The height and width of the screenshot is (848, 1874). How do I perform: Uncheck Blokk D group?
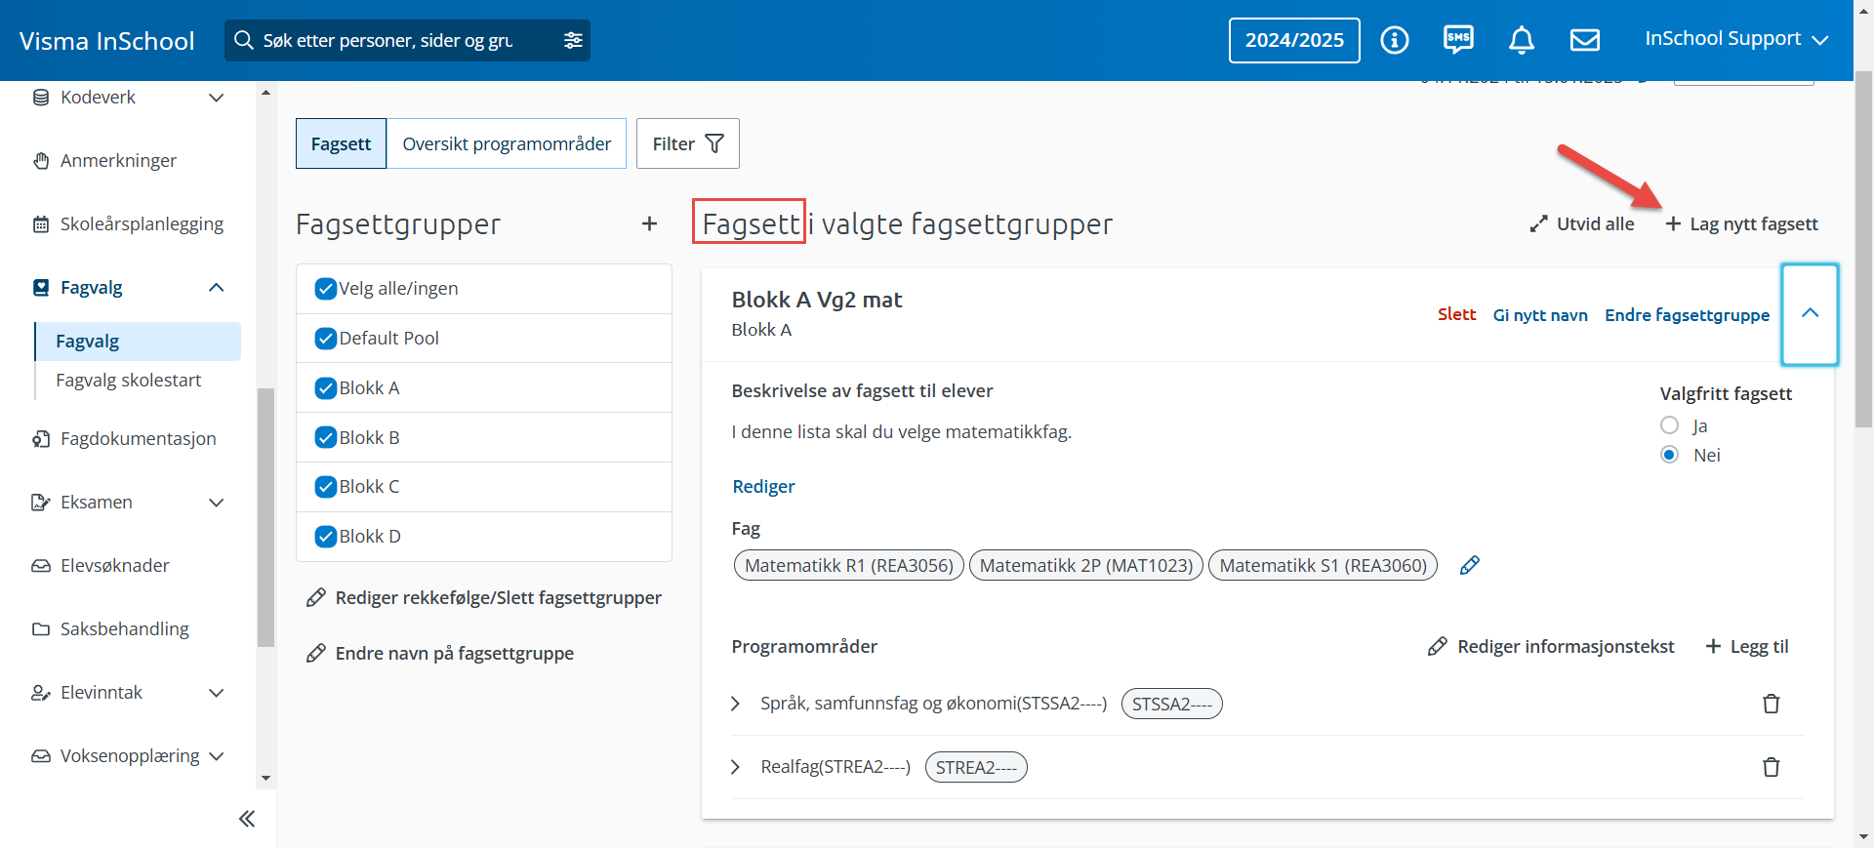click(326, 537)
